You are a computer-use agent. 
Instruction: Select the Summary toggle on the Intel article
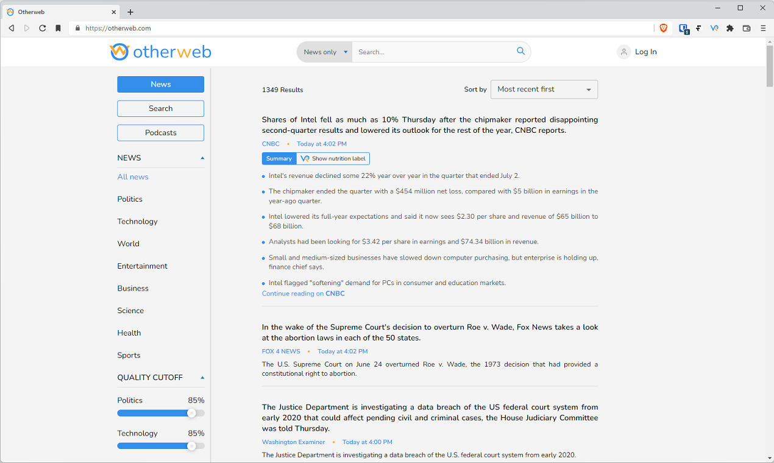(279, 158)
